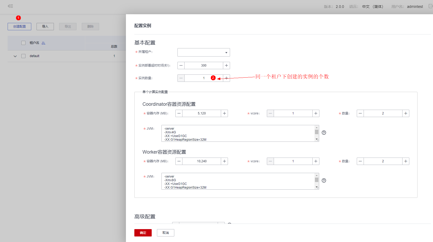Viewport: 433px width, 242px height.
Task: Click Coordinator memory field showing 5,120
Action: (202, 113)
